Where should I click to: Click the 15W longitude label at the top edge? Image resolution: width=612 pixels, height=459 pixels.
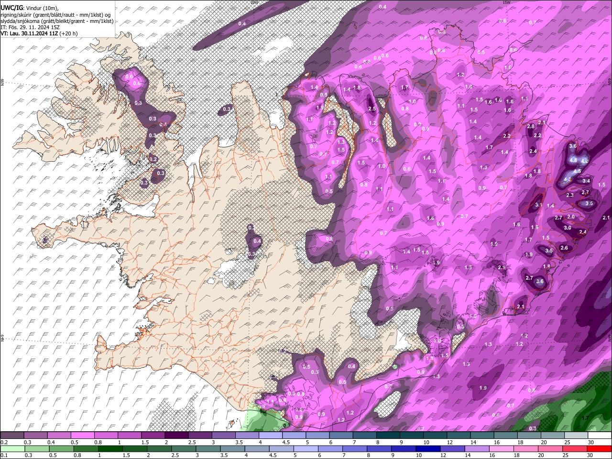507,2
